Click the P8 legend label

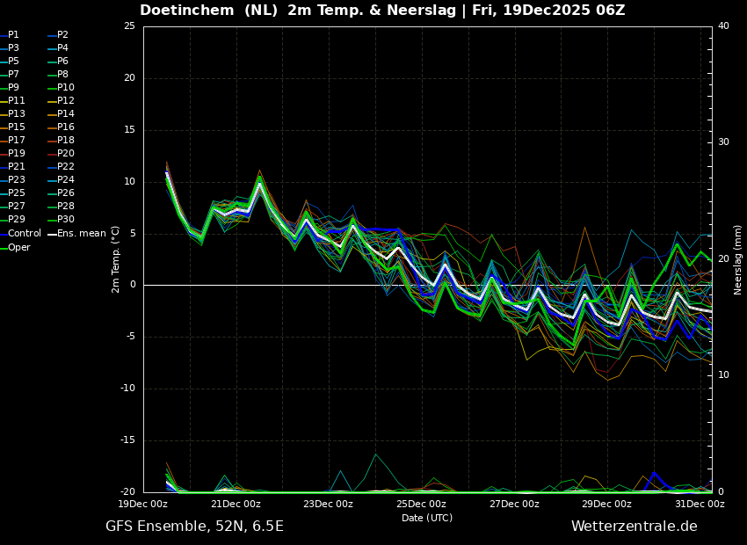click(62, 75)
